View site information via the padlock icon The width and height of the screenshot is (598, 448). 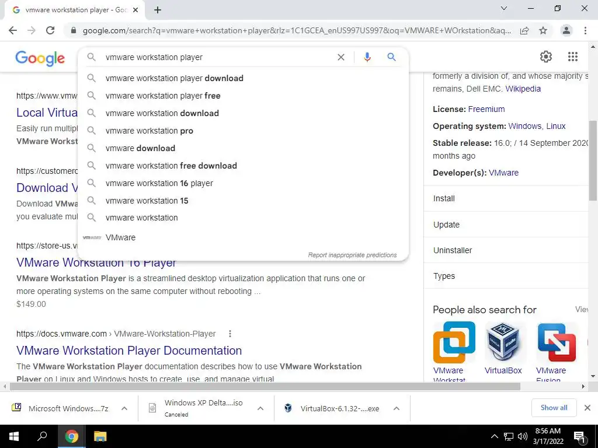pyautogui.click(x=74, y=30)
